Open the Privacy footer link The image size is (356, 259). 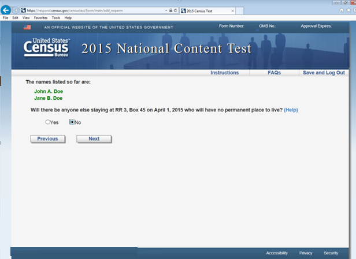point(306,253)
